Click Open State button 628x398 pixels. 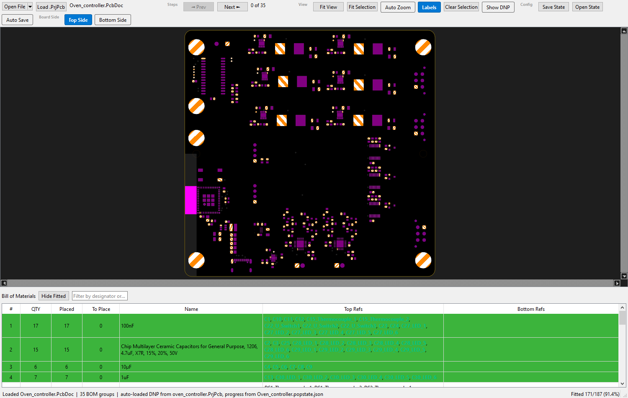[587, 7]
